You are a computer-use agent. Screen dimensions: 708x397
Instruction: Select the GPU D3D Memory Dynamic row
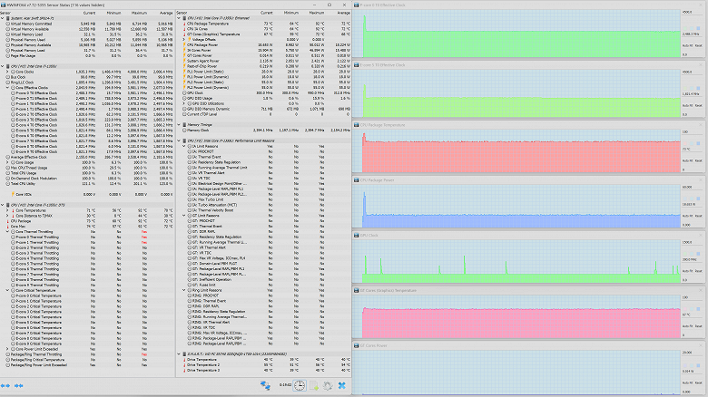264,109
